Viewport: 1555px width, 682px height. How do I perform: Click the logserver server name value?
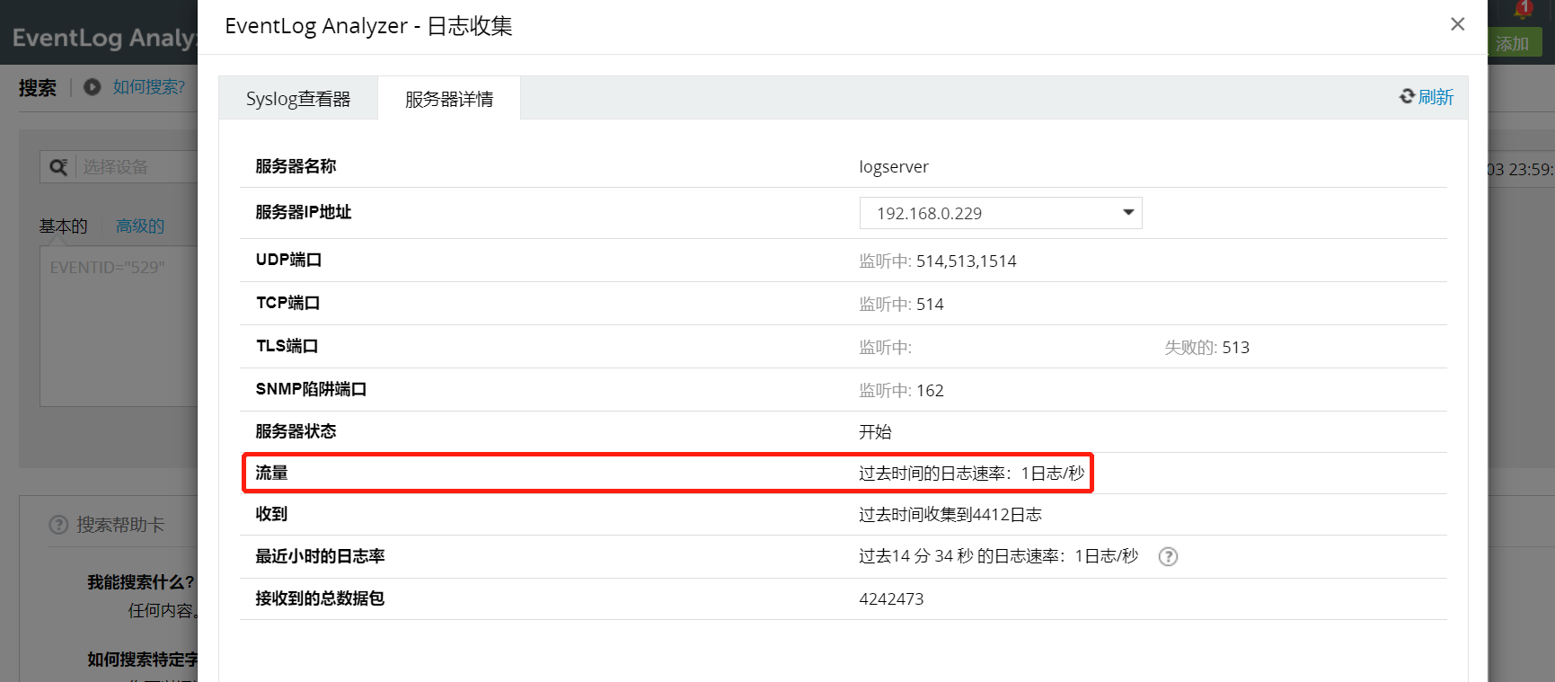pyautogui.click(x=894, y=166)
